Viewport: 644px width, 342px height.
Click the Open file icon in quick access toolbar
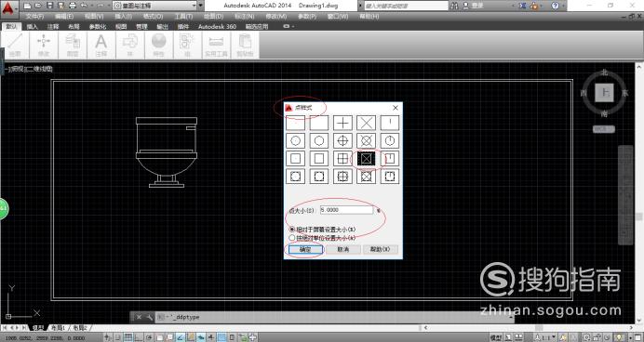click(38, 6)
